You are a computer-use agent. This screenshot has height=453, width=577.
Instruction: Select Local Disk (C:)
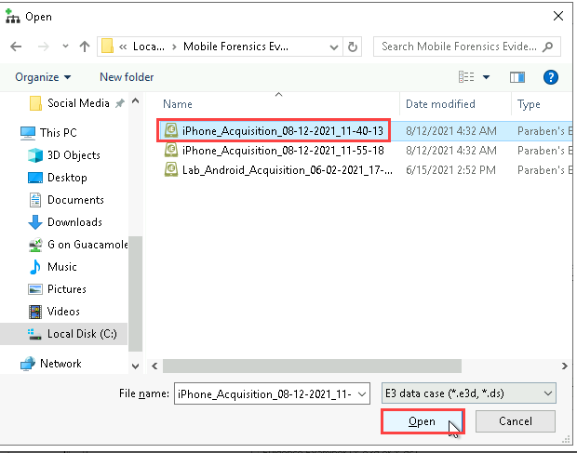[82, 334]
